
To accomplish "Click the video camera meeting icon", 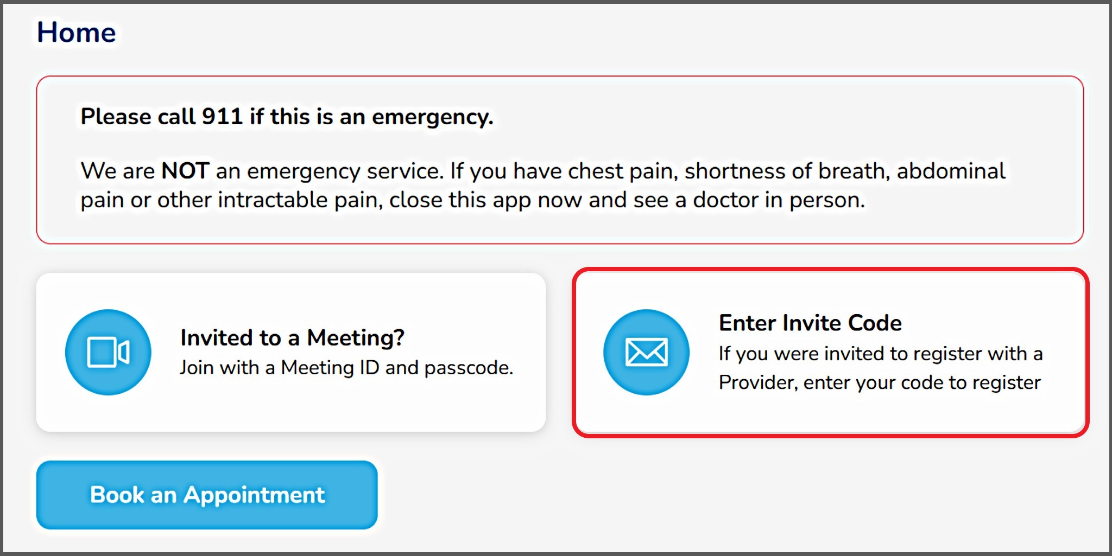I will coord(108,353).
